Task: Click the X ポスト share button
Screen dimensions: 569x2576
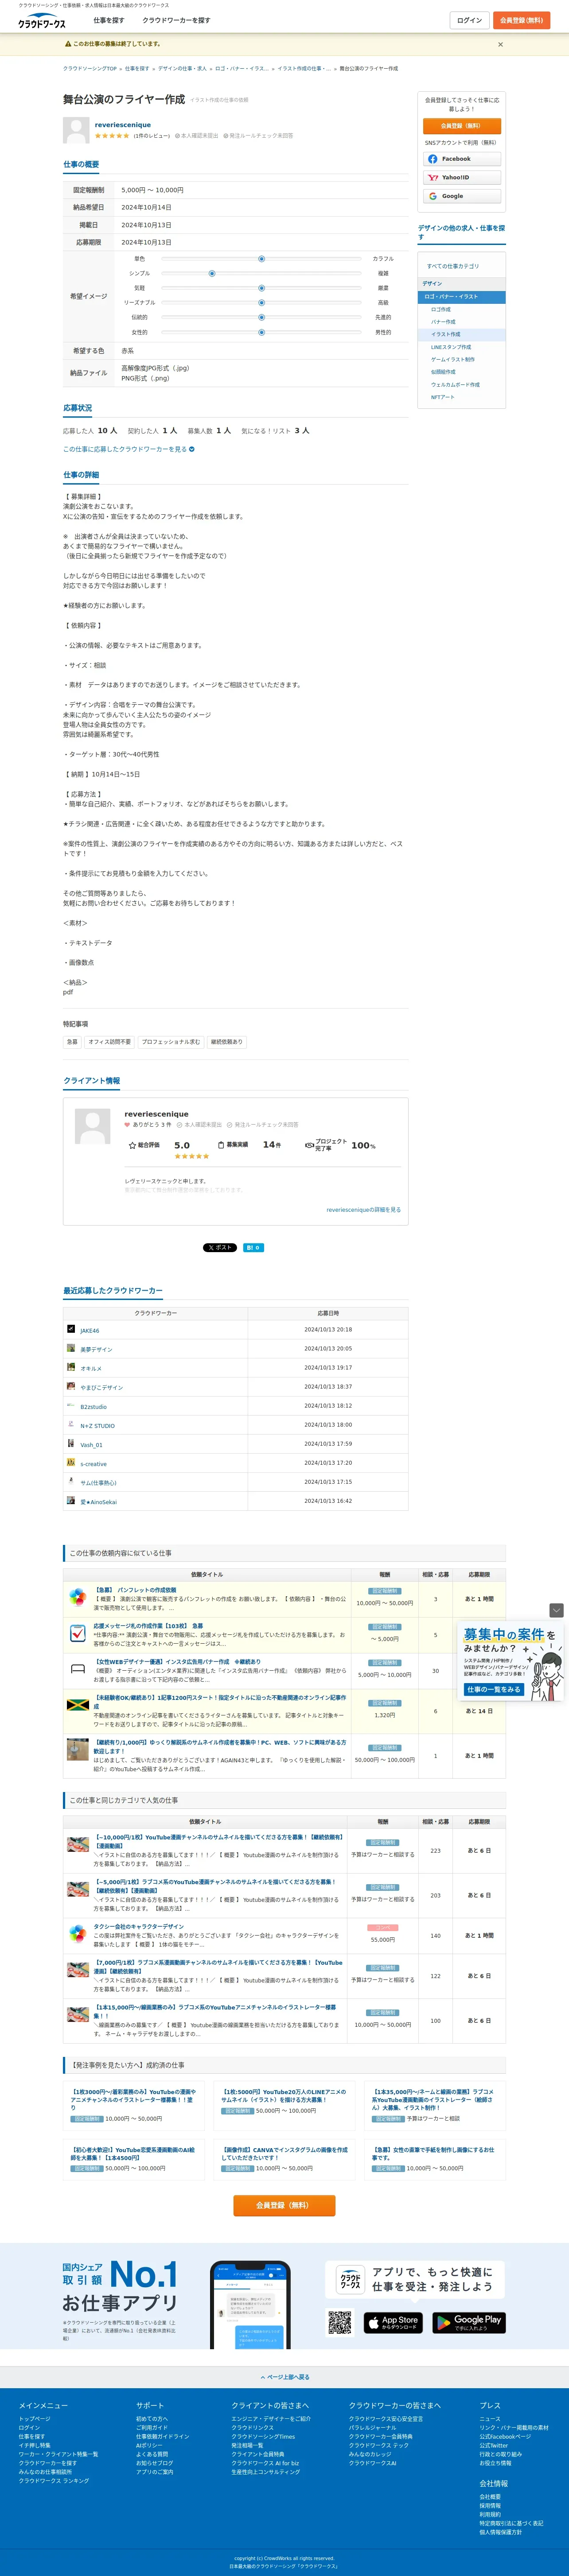Action: 220,1248
